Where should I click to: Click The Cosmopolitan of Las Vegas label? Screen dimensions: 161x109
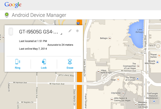pyautogui.click(x=130, y=66)
